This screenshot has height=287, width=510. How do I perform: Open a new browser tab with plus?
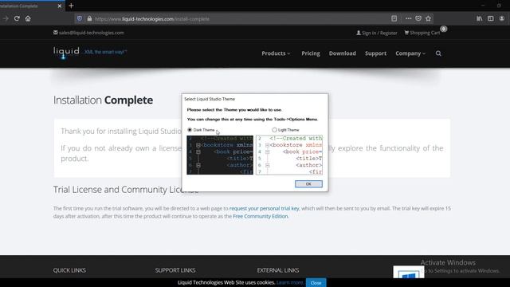(x=71, y=6)
